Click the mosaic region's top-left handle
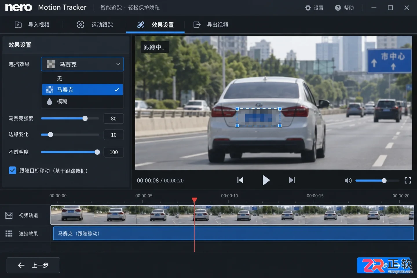 pos(237,109)
